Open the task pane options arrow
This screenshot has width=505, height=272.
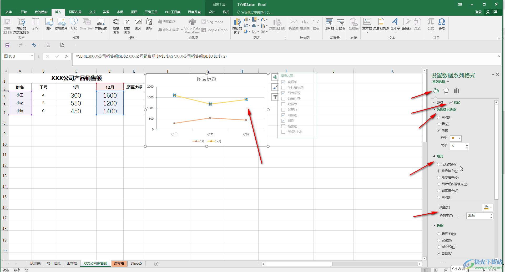coord(493,75)
